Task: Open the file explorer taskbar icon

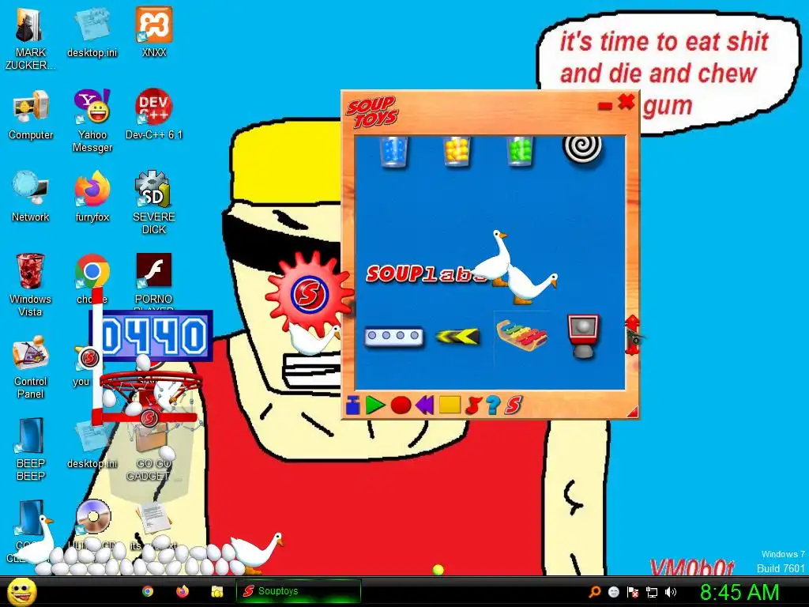Action: click(216, 591)
